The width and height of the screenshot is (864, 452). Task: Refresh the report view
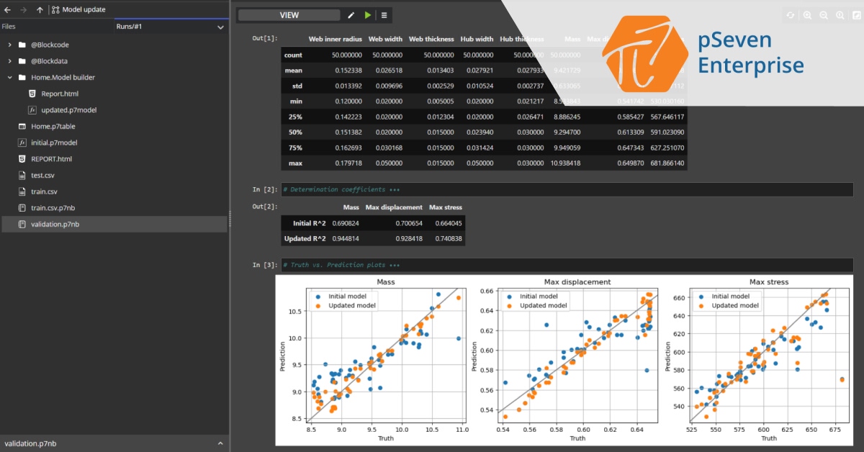click(791, 15)
